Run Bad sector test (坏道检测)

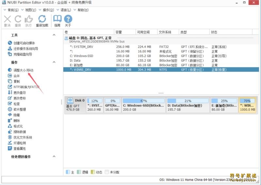coord(17,143)
